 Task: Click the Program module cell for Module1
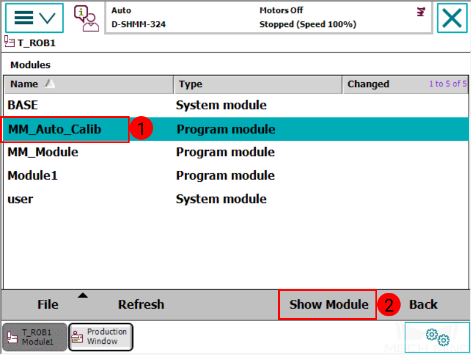click(x=225, y=175)
